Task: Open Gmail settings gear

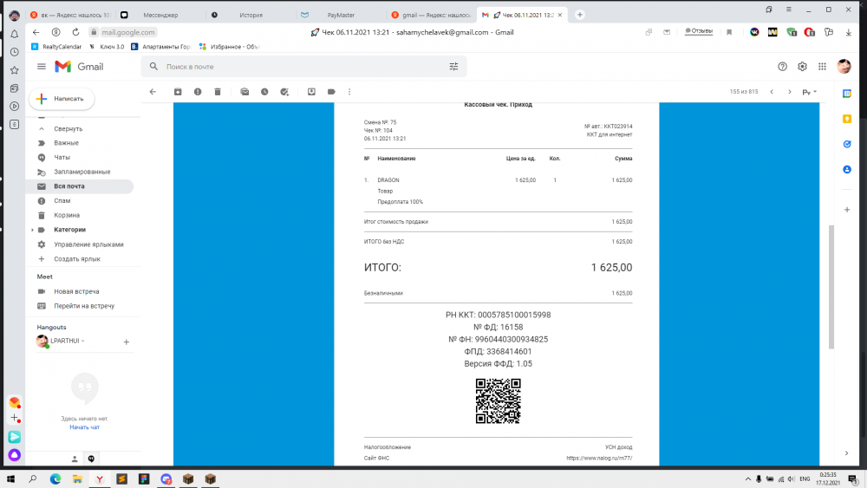Action: point(802,67)
